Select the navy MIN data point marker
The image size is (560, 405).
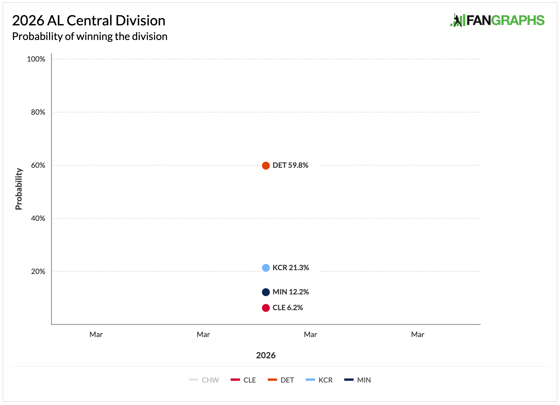[x=266, y=292]
